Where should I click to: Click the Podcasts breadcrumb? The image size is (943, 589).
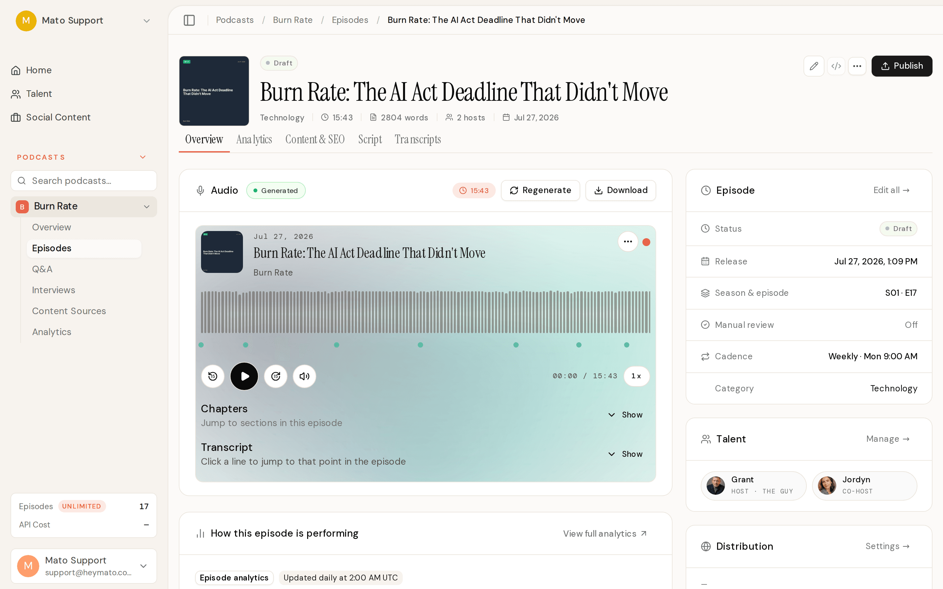click(x=234, y=20)
